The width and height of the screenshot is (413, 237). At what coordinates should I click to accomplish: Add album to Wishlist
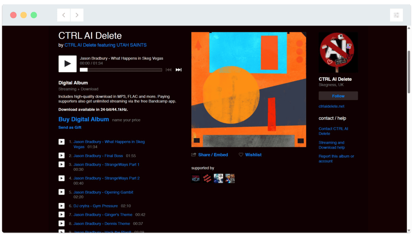coord(253,155)
